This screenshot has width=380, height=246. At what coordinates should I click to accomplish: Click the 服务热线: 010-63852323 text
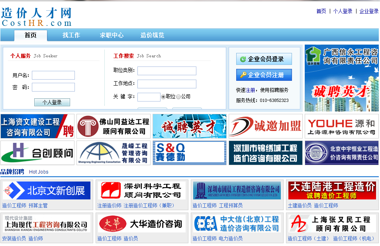(x=262, y=100)
